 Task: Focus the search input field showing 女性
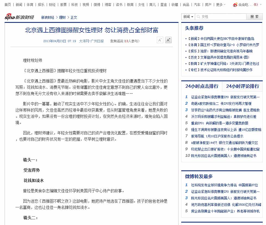click(221, 17)
